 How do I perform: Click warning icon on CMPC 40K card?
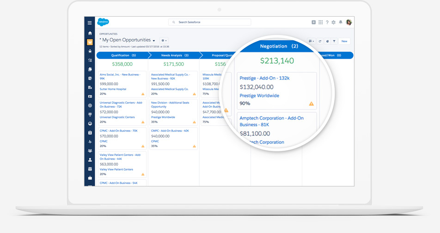click(x=194, y=146)
